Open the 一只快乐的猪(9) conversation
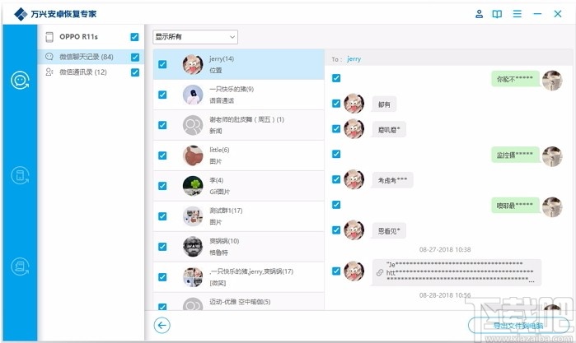Image resolution: width=576 pixels, height=343 pixels. [239, 95]
